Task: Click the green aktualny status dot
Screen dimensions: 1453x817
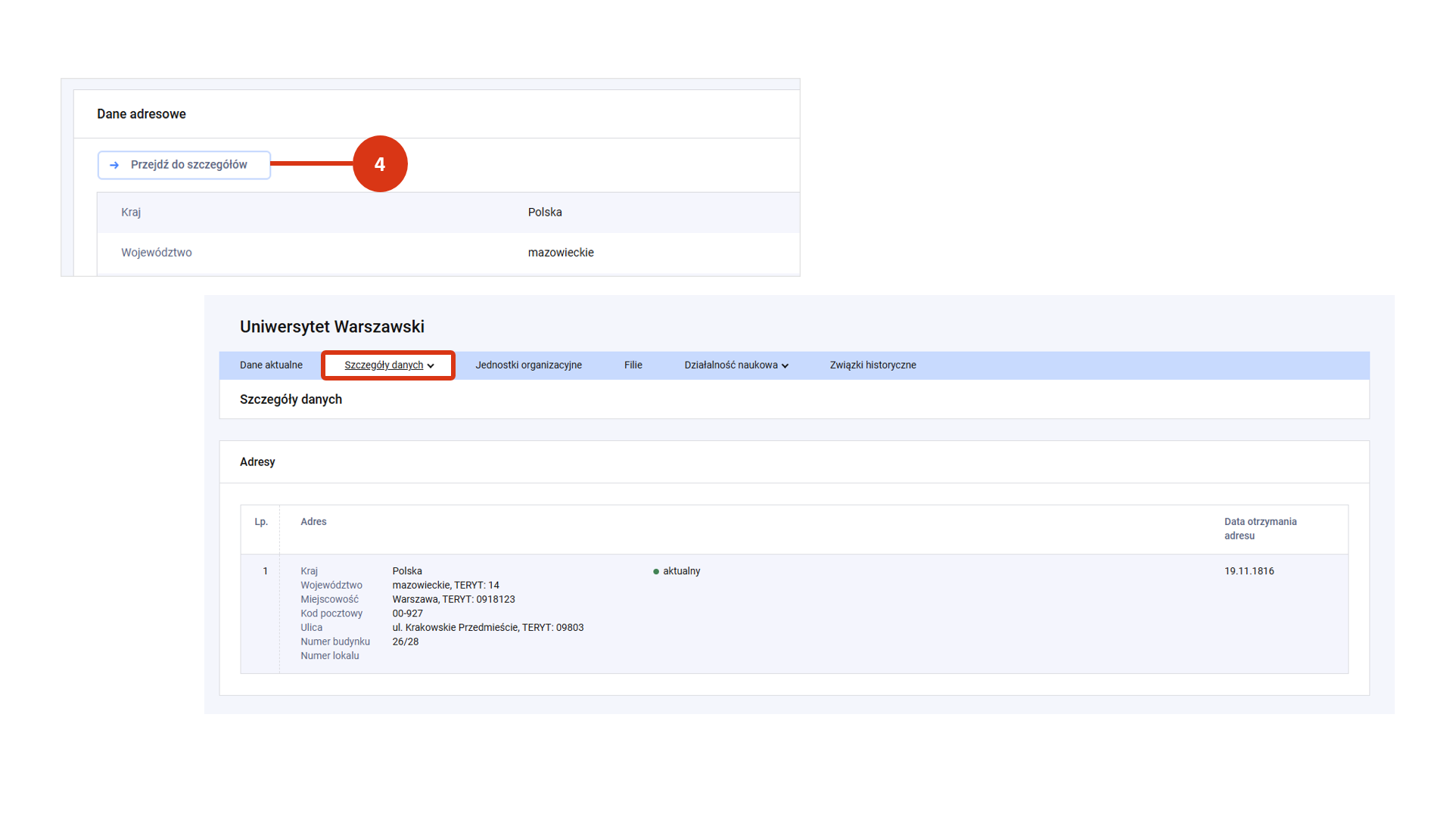Action: tap(656, 572)
